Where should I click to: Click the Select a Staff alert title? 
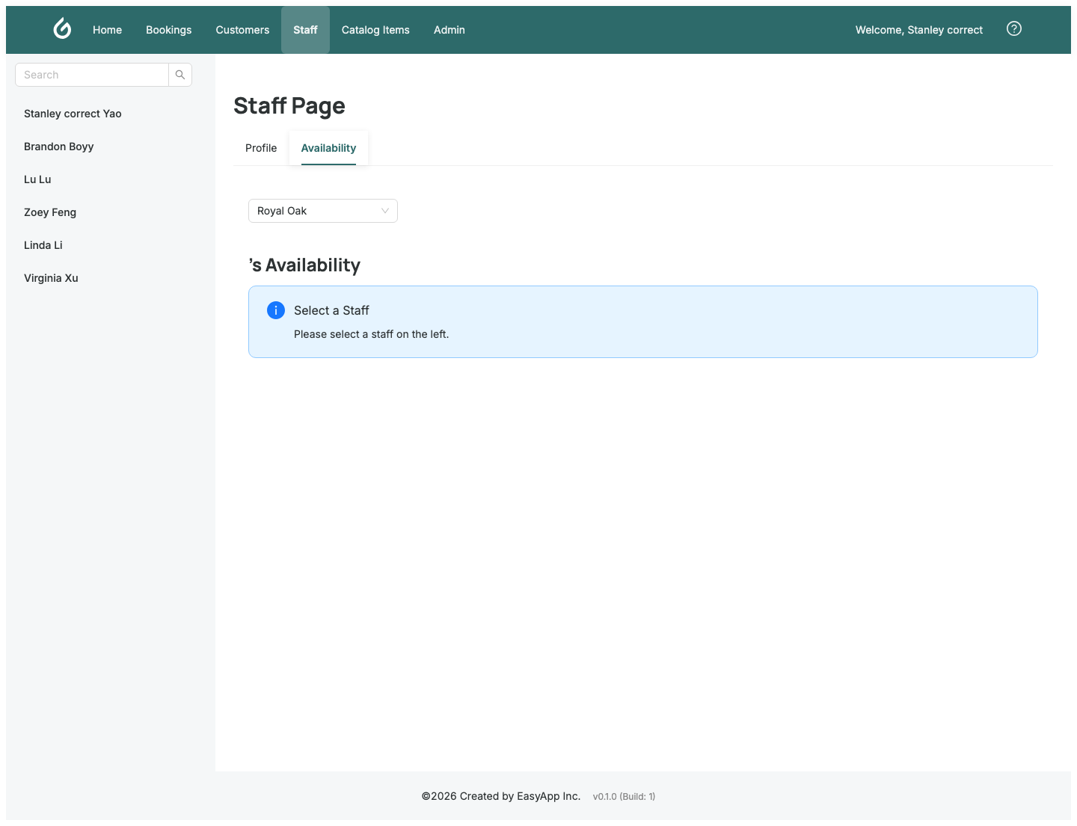(331, 310)
